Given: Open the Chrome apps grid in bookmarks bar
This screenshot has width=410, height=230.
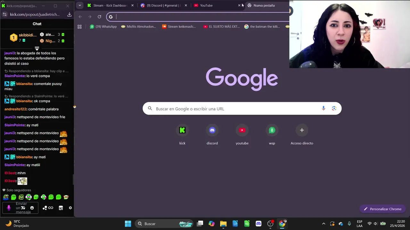Looking at the screenshot, I should pyautogui.click(x=79, y=27).
